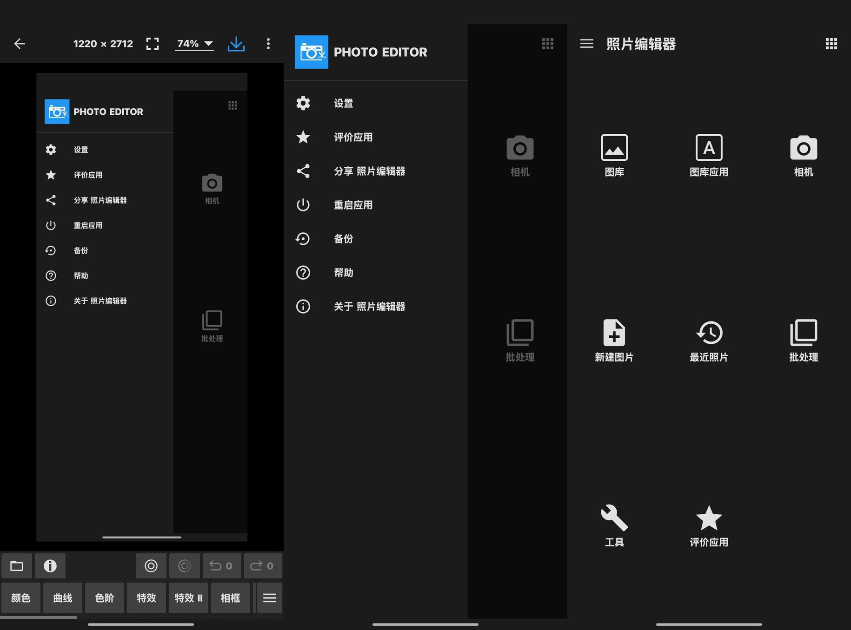The width and height of the screenshot is (851, 630).
Task: Choose 评价应用 in the middle drawer
Action: (376, 137)
